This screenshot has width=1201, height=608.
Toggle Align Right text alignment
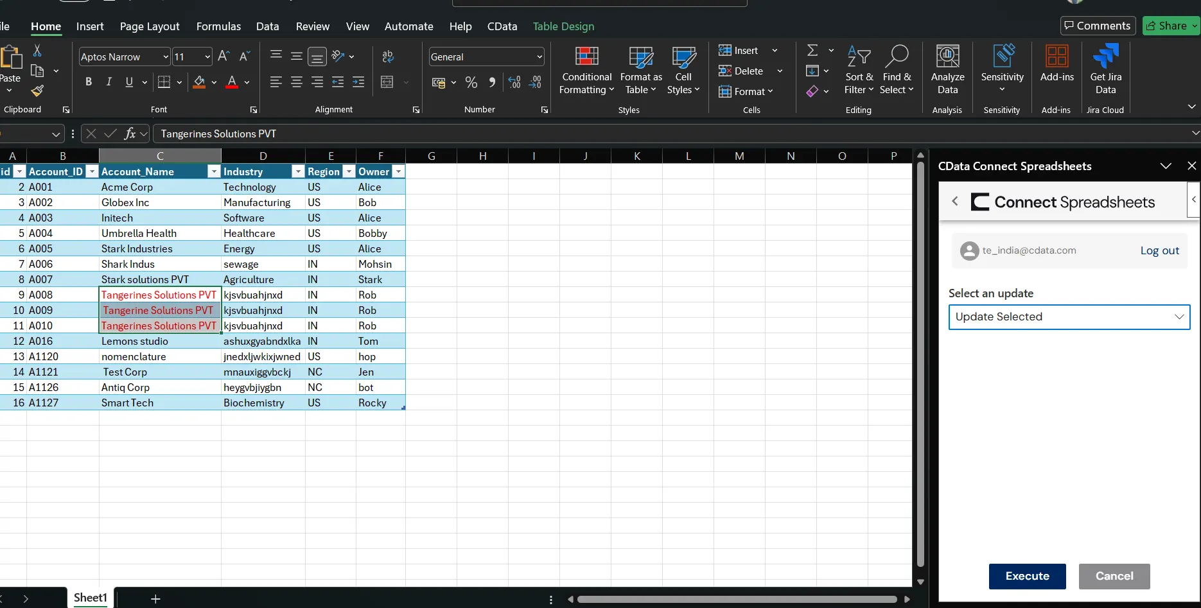tap(317, 82)
